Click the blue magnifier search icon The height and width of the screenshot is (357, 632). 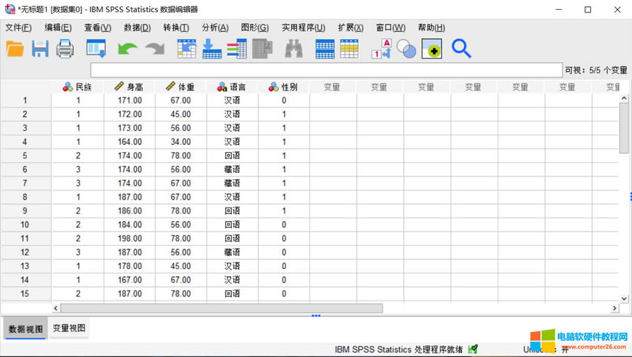461,49
